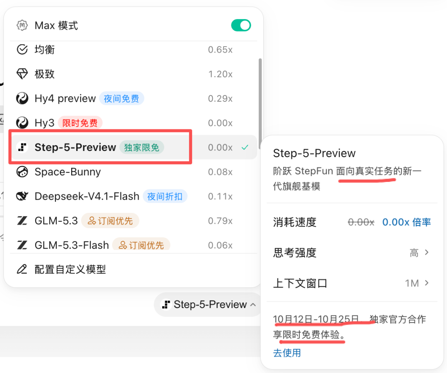Click the 0.29x rate for Hy4 preview

coord(220,98)
